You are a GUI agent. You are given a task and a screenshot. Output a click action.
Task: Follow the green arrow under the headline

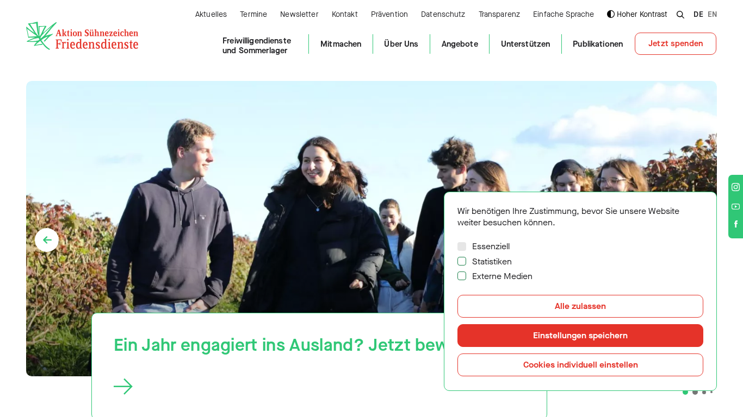point(123,387)
